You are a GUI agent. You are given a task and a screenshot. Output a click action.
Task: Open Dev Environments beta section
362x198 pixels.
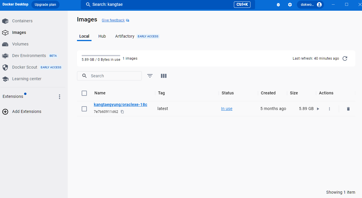click(x=29, y=56)
